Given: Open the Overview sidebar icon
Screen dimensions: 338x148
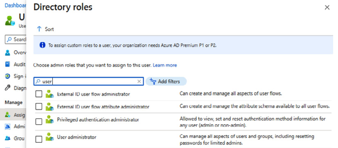Looking at the screenshot, I should pos(7,52).
